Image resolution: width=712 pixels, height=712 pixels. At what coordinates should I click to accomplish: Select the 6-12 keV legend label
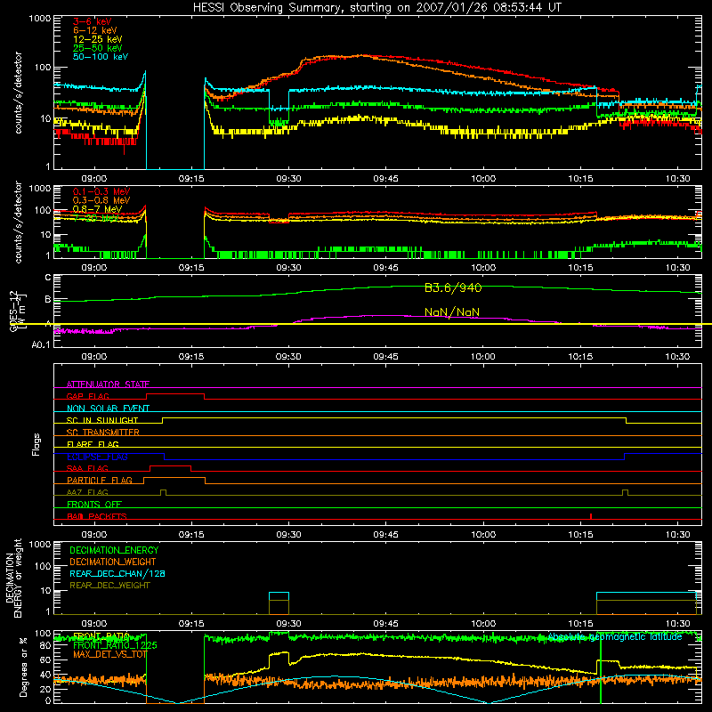click(95, 30)
